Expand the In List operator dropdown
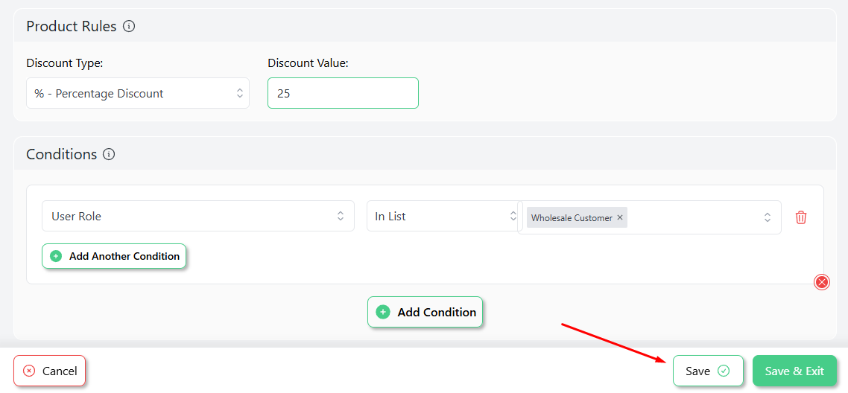Viewport: 848px width, 393px height. (x=443, y=216)
